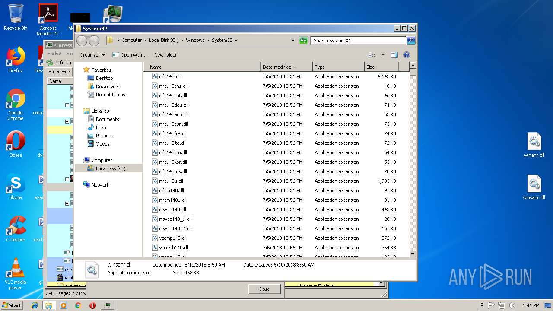Refresh the System32 folder view
Viewport: 553px width, 311px height.
(303, 41)
